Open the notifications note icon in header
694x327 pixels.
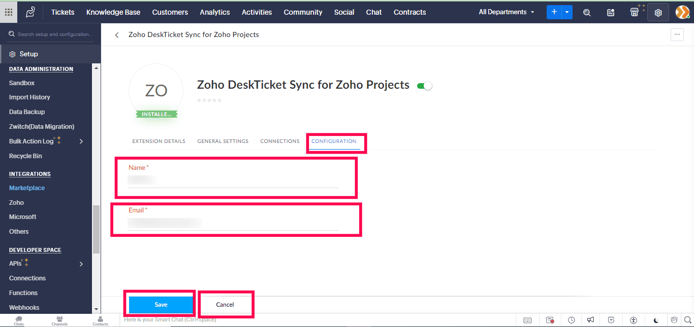[611, 13]
